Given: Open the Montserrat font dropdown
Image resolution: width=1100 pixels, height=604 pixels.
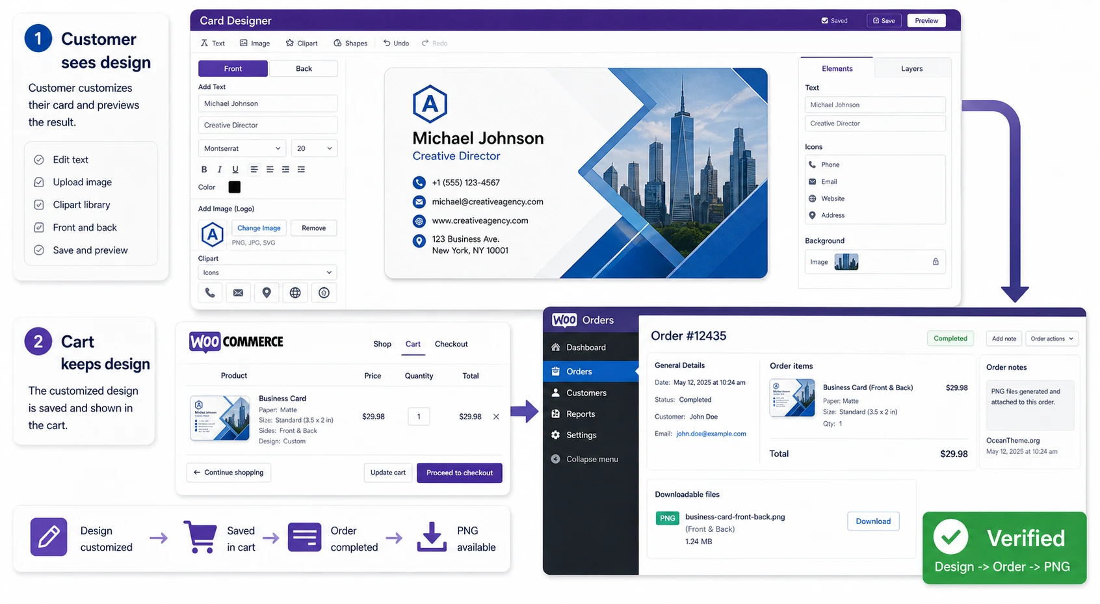Looking at the screenshot, I should (242, 148).
